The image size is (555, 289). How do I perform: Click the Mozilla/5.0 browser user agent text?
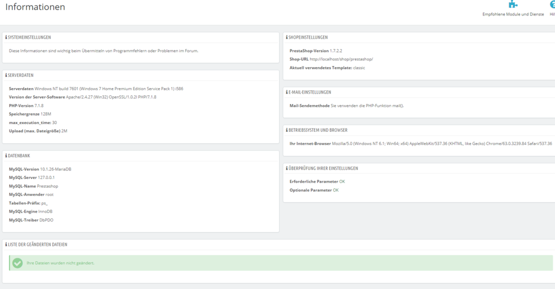click(x=442, y=144)
